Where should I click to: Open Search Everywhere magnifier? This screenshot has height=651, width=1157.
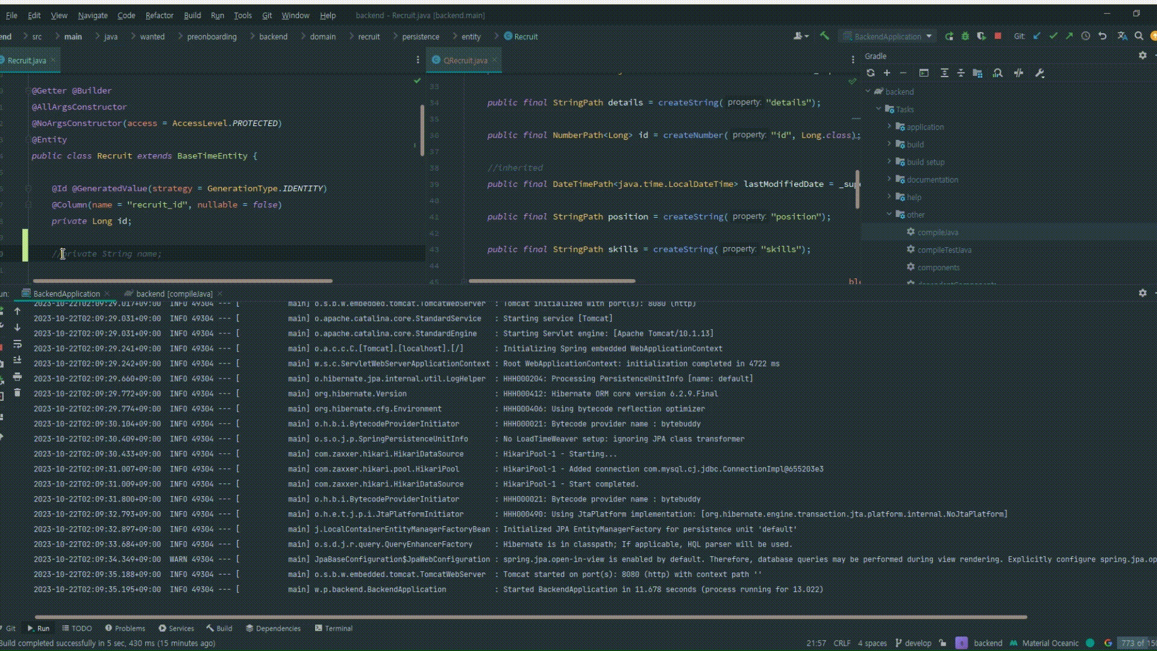point(1139,36)
